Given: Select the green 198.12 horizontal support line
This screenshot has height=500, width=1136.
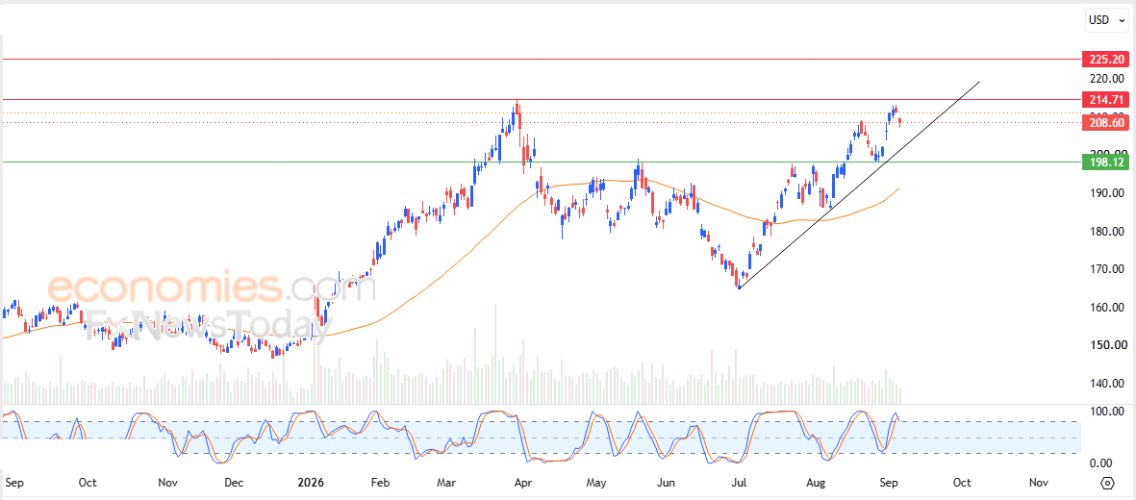Looking at the screenshot, I should (x=541, y=162).
